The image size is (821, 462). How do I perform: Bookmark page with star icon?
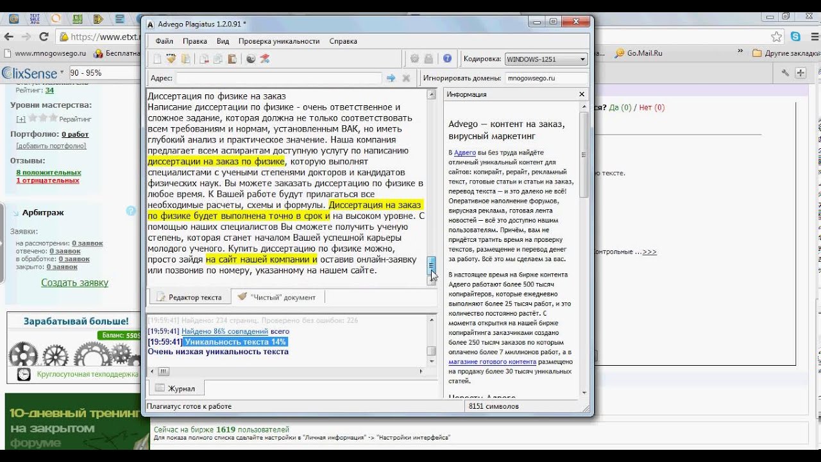pos(777,37)
